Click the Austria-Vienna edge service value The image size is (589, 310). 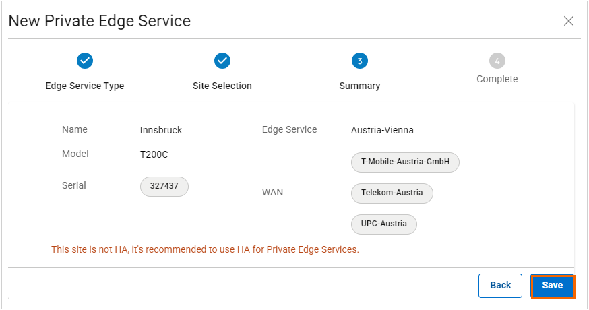382,130
